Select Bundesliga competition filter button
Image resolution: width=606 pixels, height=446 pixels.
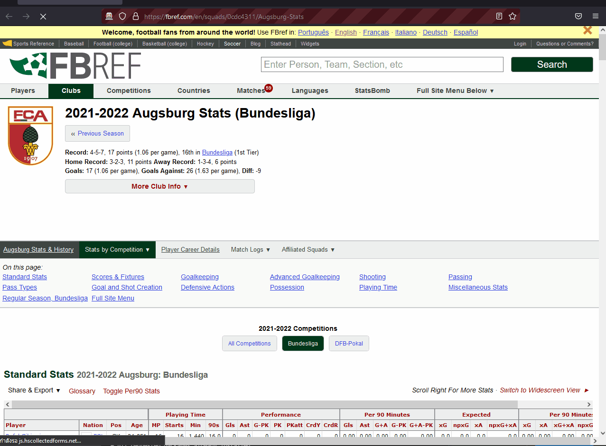click(303, 344)
